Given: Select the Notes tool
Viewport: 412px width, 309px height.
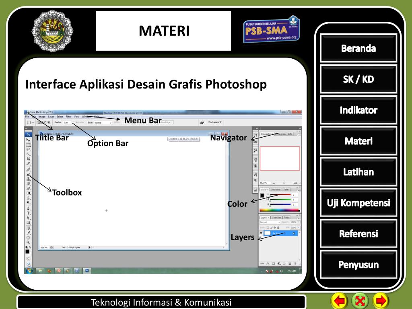Looking at the screenshot, I should coord(28,229).
